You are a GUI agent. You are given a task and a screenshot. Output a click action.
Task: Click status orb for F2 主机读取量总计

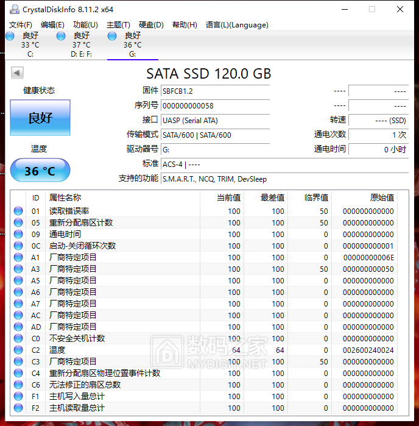(x=18, y=408)
